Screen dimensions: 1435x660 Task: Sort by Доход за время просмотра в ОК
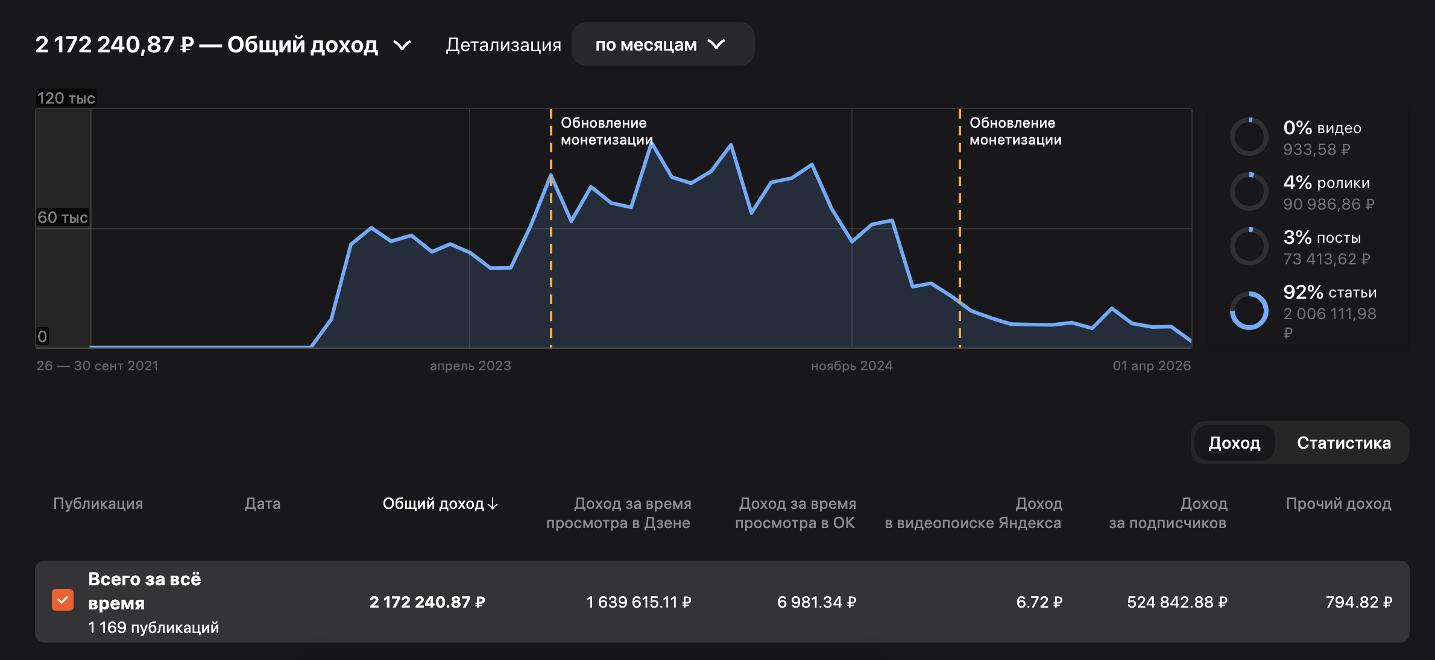[795, 513]
